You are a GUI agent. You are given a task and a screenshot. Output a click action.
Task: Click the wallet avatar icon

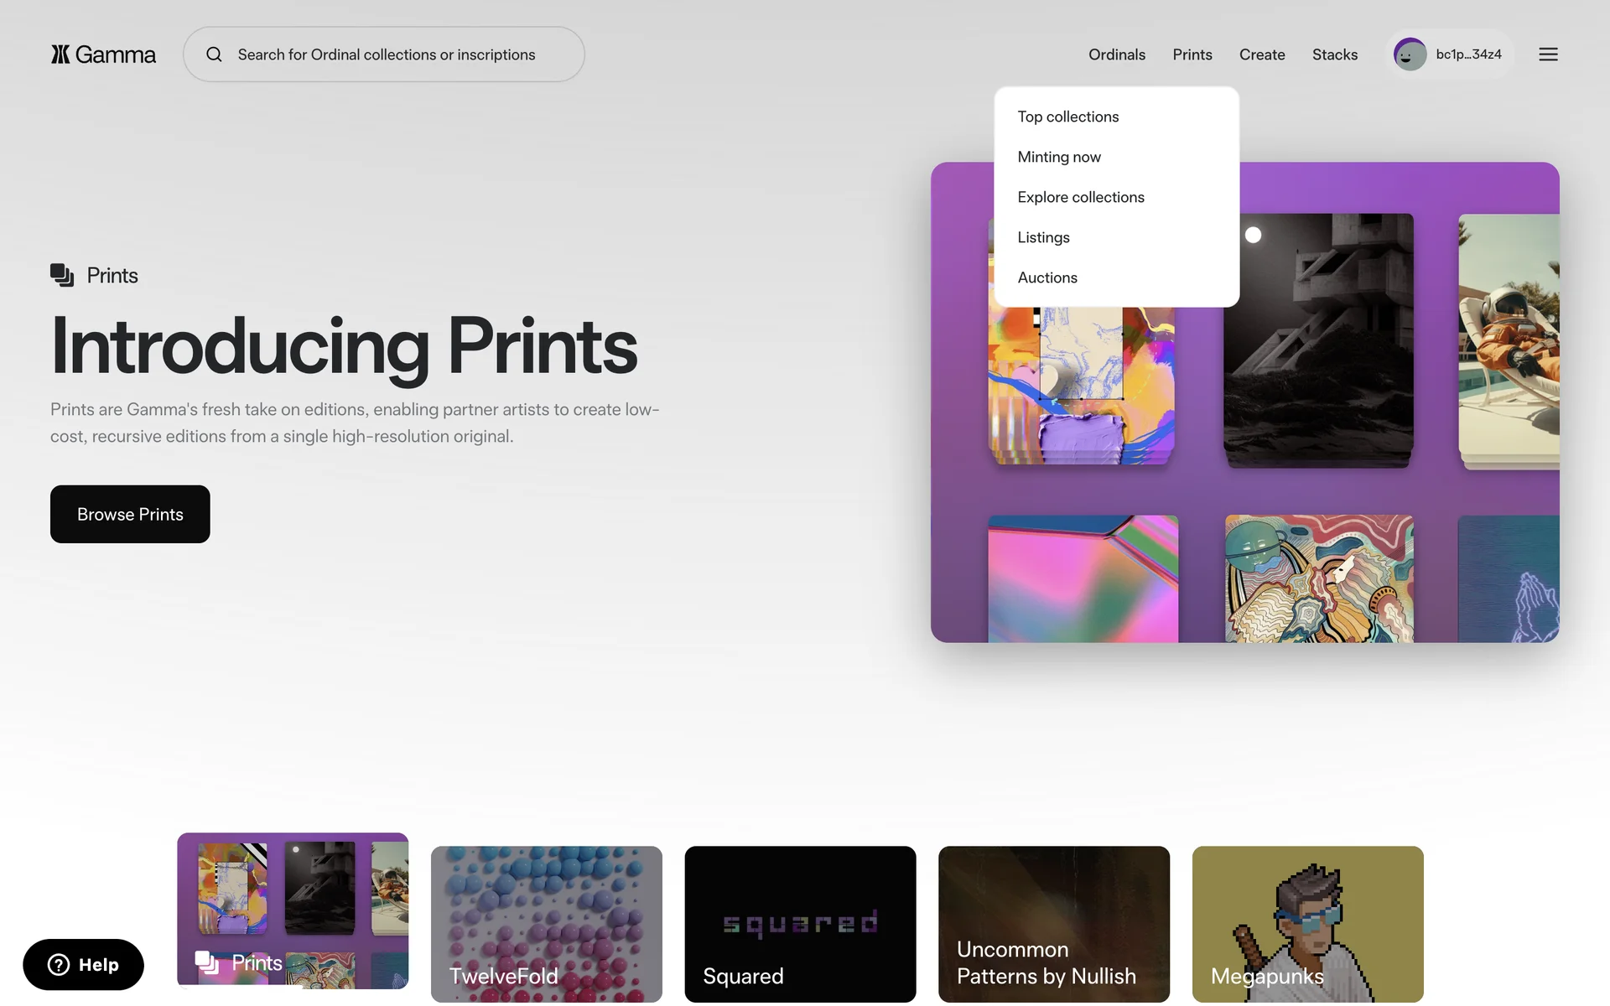1410,54
